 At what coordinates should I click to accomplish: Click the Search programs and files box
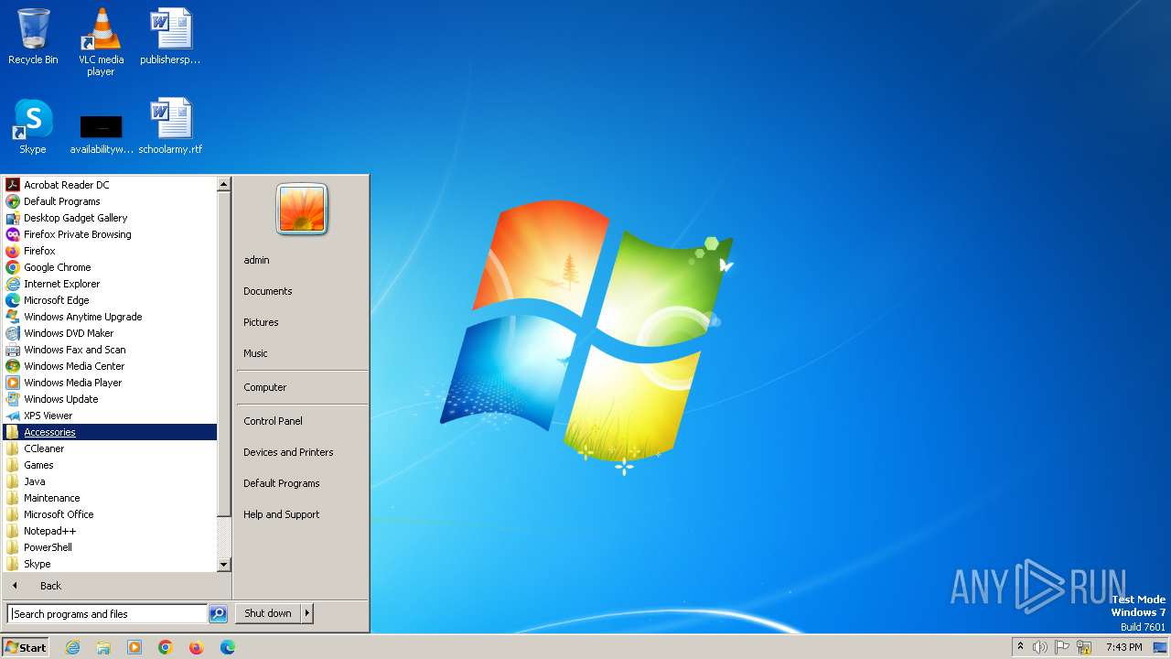(x=107, y=614)
